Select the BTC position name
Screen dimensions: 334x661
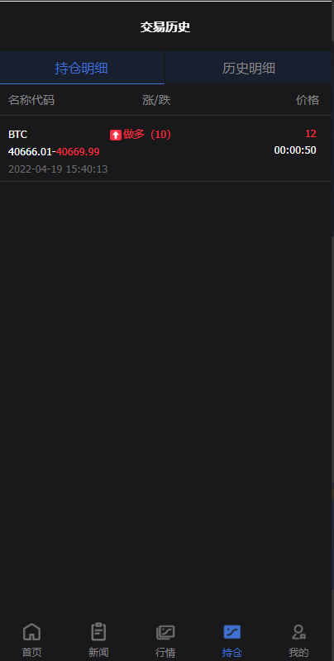click(17, 135)
